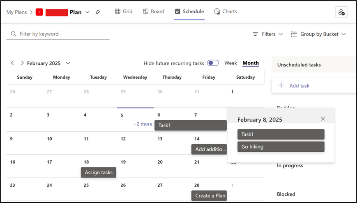The height and width of the screenshot is (203, 357).
Task: Click the Unscheduled tasks header
Action: (x=299, y=65)
